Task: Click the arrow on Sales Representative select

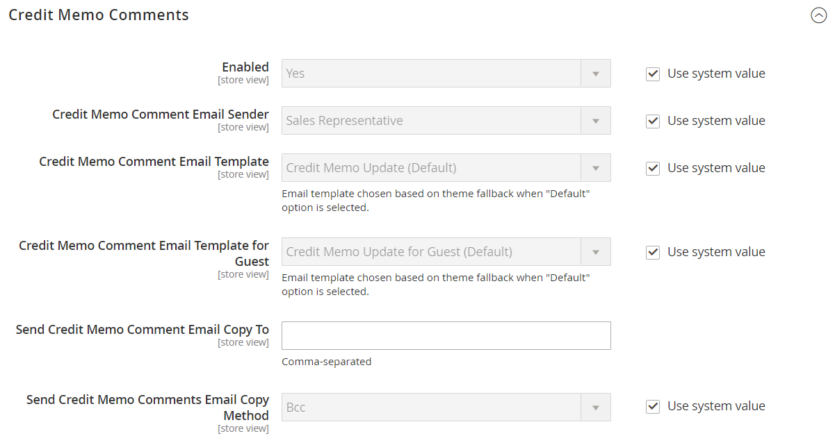Action: (596, 121)
